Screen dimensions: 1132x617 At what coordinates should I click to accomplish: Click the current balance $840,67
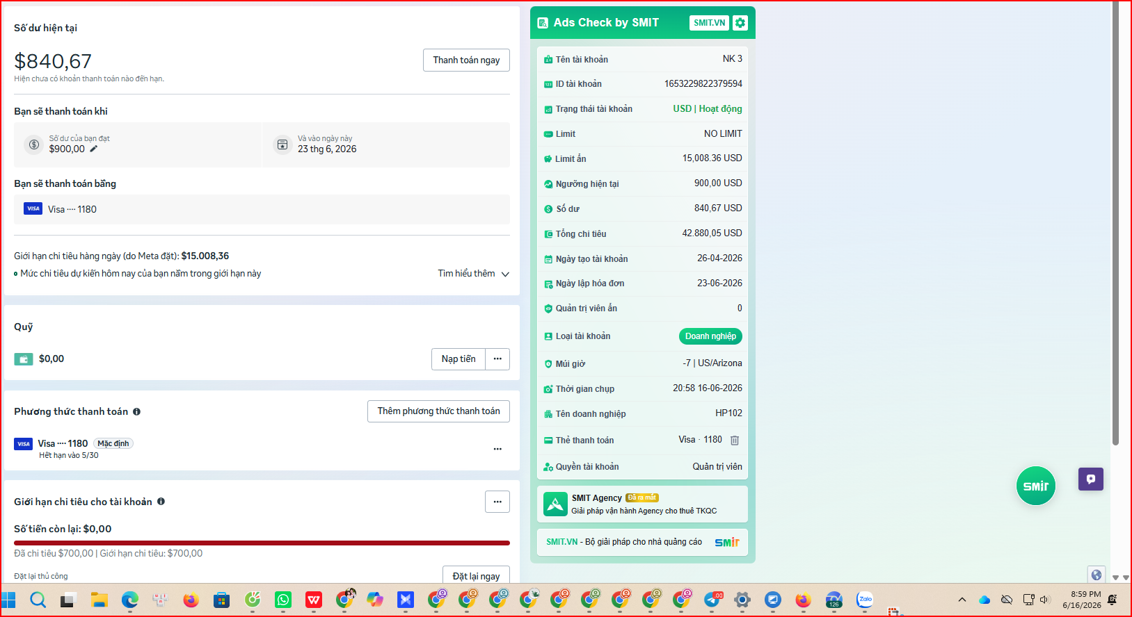53,61
